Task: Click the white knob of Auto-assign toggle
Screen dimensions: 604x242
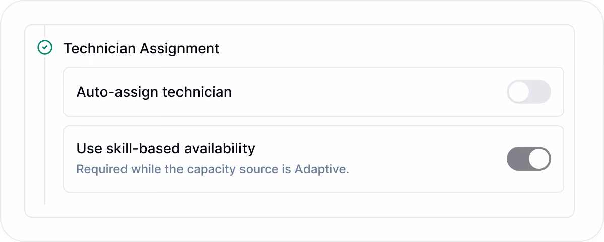Action: click(518, 92)
